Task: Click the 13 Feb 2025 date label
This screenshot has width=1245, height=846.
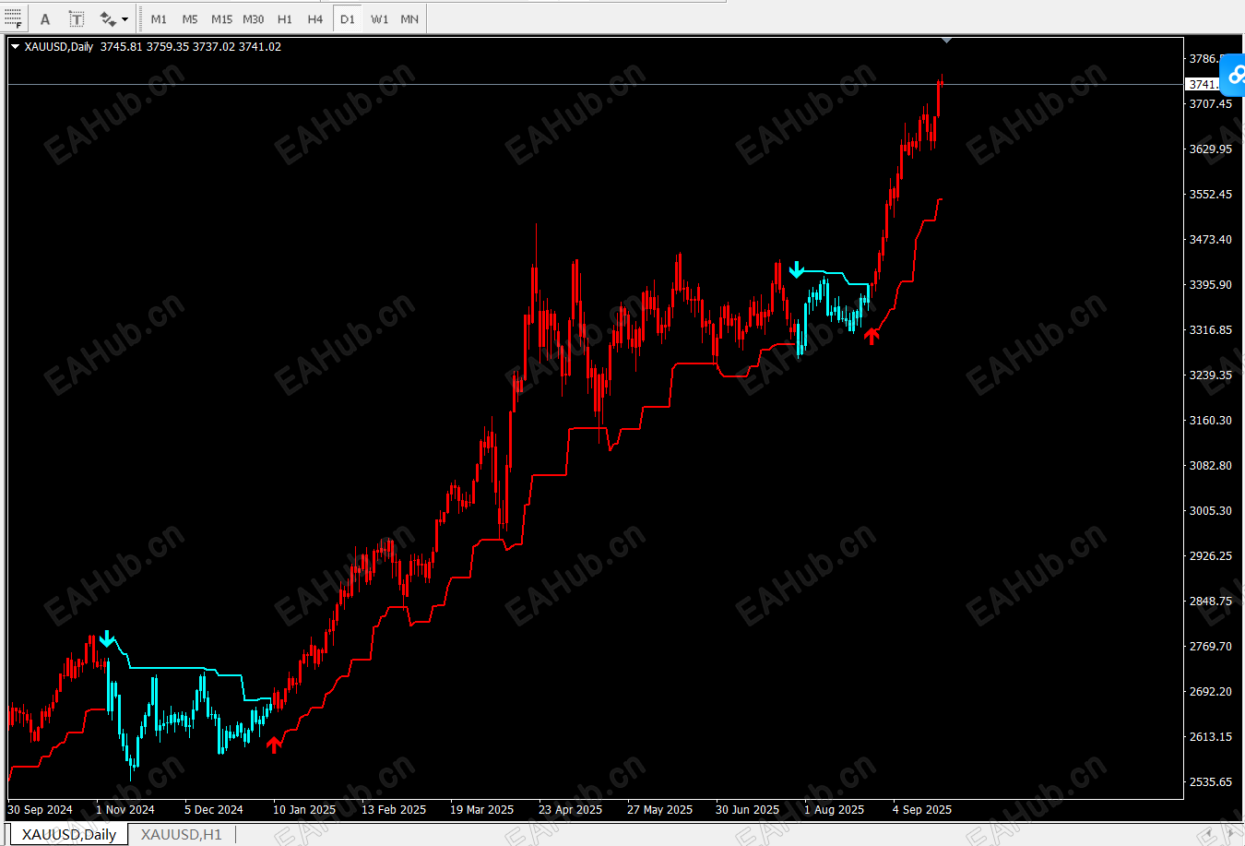Action: coord(394,809)
